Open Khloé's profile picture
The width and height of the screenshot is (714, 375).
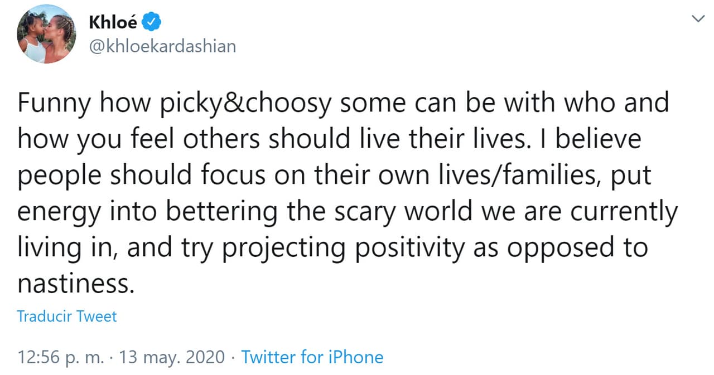[x=46, y=35]
